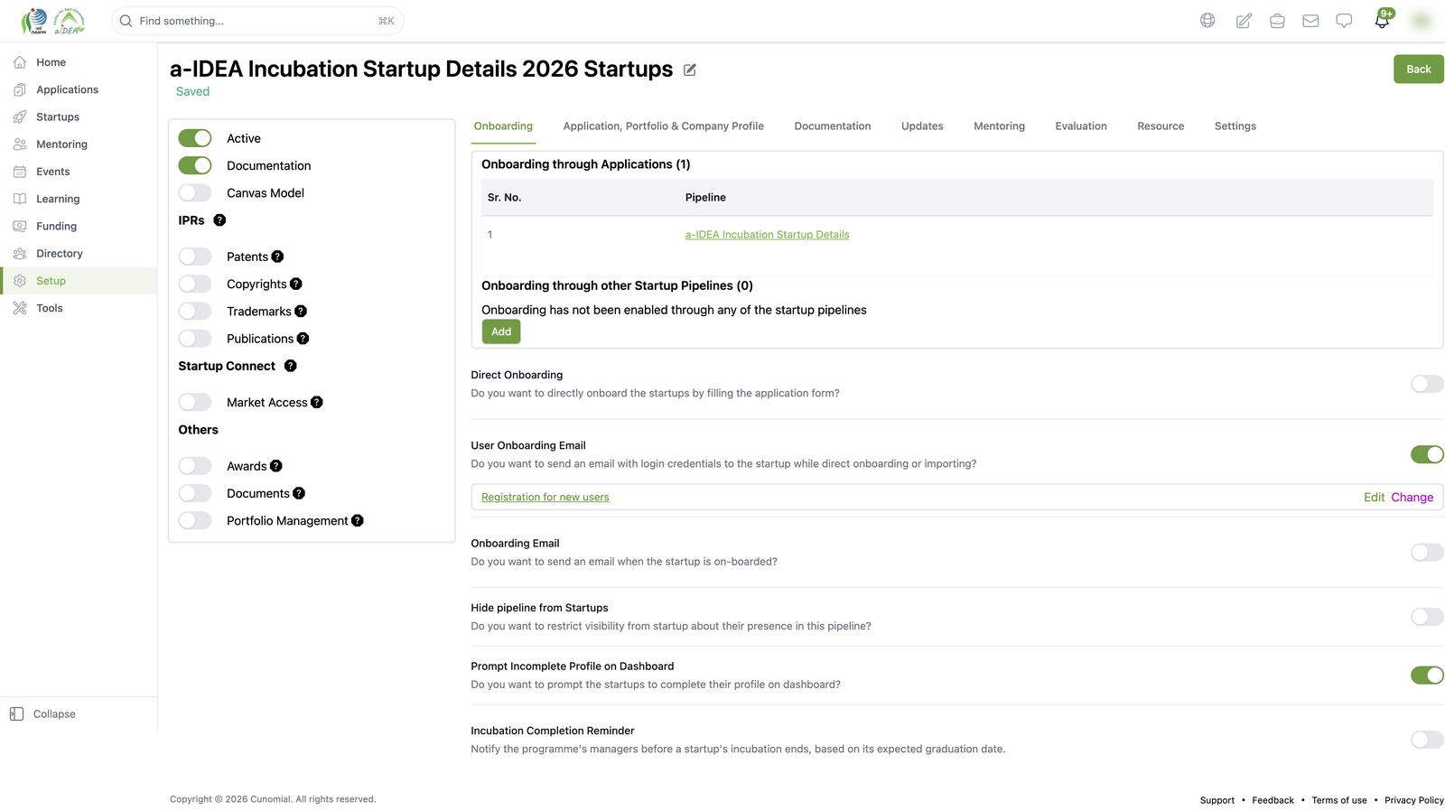Click the help icon next to Copyrights
This screenshot has height=811, width=1445.
[295, 284]
